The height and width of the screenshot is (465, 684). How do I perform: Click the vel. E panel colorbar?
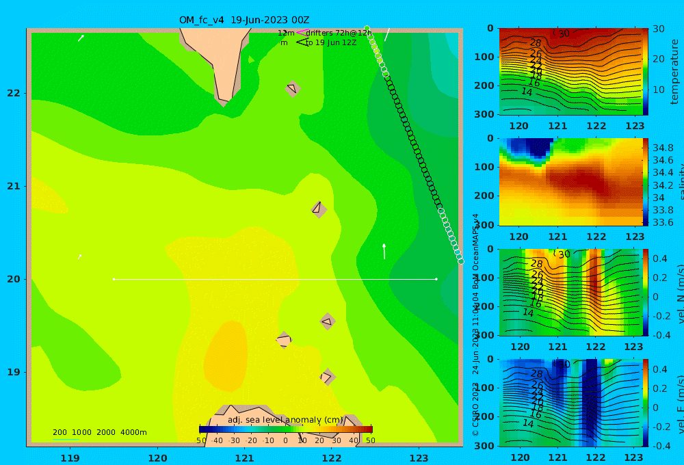point(645,403)
